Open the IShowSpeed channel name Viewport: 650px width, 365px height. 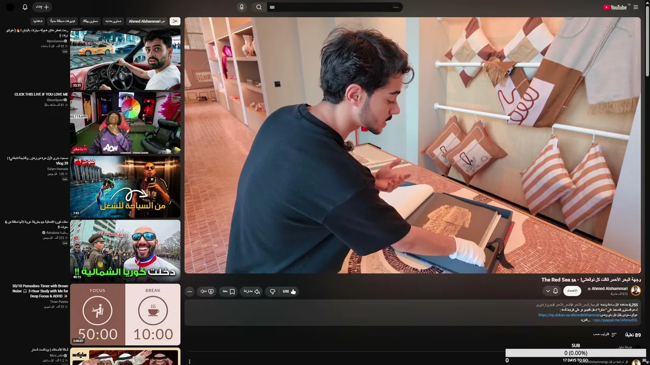[55, 100]
